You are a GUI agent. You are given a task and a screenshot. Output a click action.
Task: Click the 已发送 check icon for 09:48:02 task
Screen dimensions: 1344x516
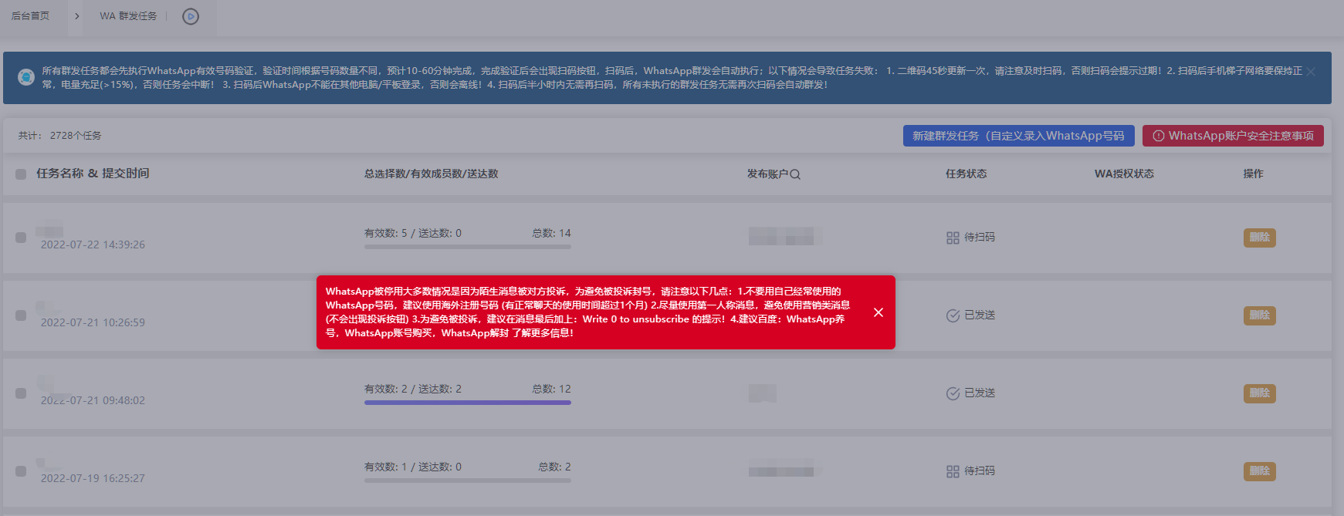point(953,393)
